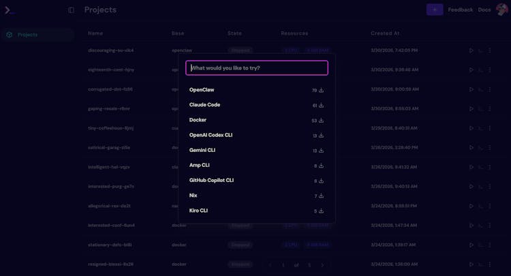This screenshot has width=511, height=276.
Task: Go to next page with right chevron
Action: tap(322, 265)
